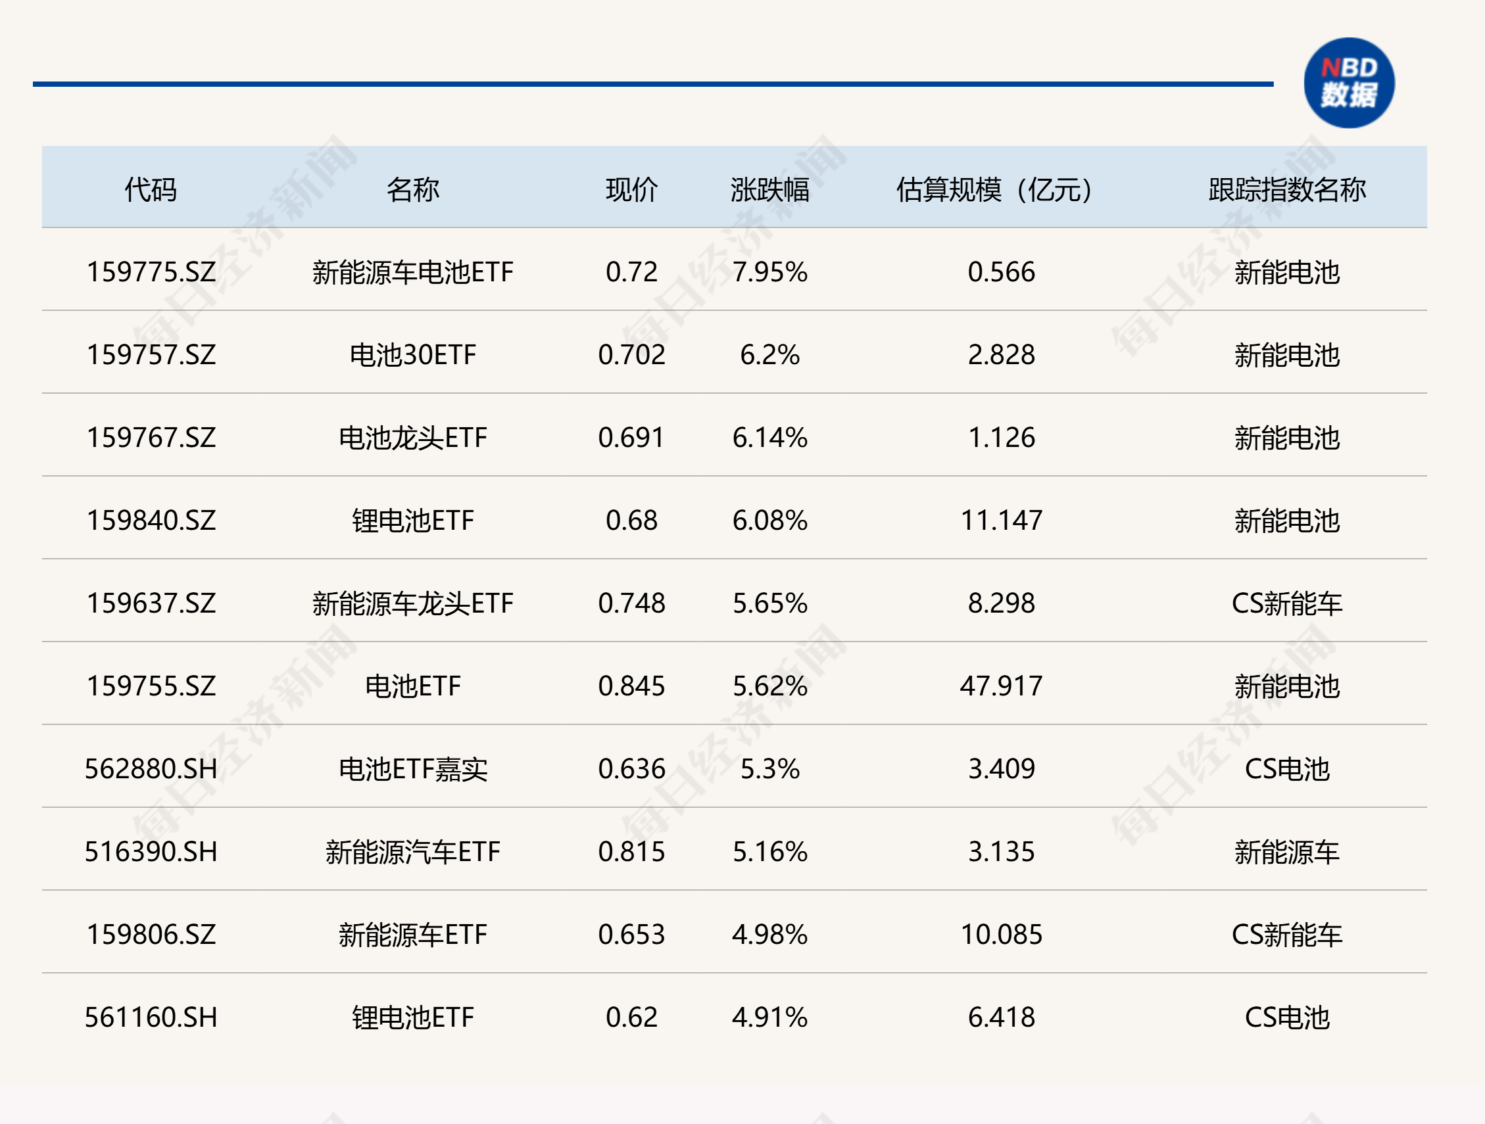Viewport: 1485px width, 1124px height.
Task: Click the 47.917 scale value
Action: (x=1000, y=686)
